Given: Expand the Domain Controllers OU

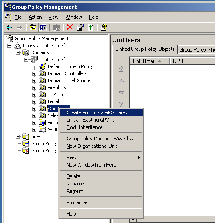Looking at the screenshot, I should pyautogui.click(x=34, y=74).
